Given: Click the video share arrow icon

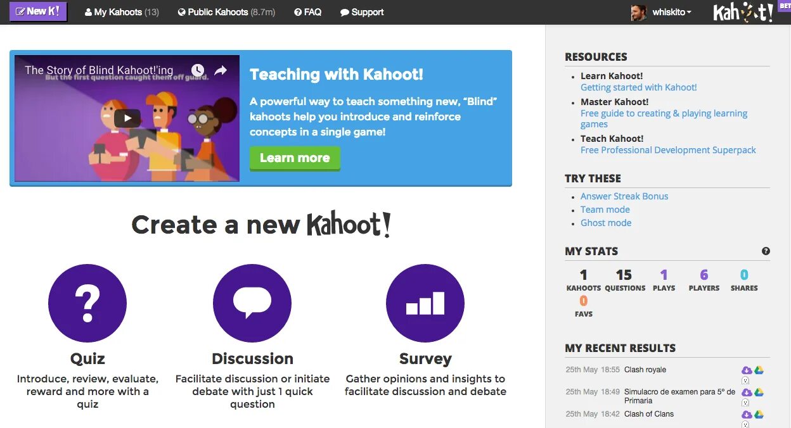Looking at the screenshot, I should 221,70.
